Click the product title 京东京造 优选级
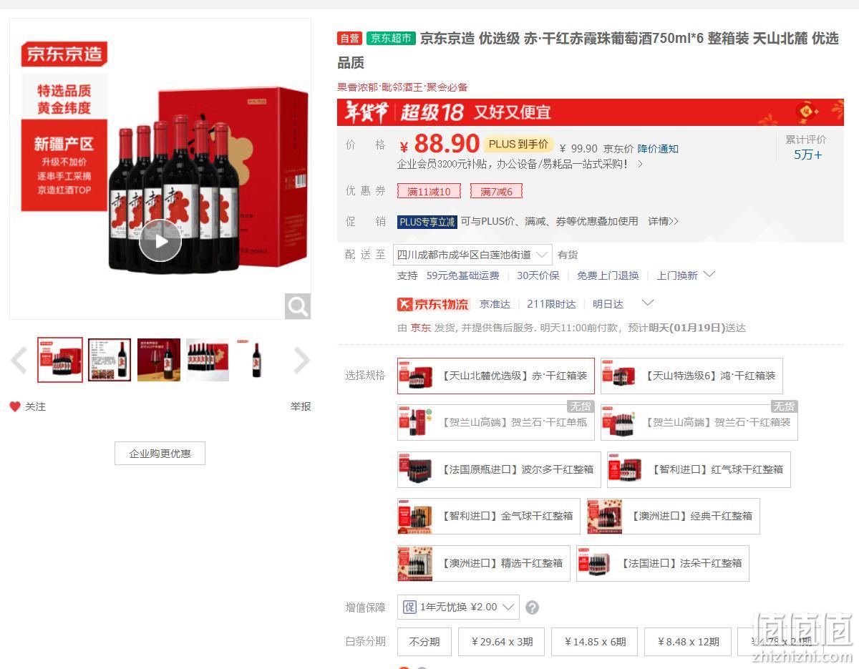Screen dimensions: 859x669 588,50
